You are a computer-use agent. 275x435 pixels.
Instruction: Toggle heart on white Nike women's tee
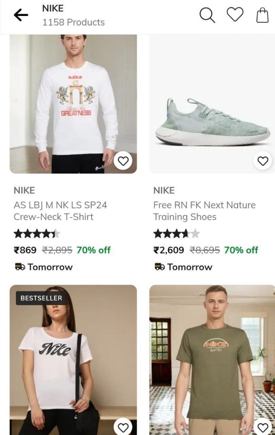(123, 427)
